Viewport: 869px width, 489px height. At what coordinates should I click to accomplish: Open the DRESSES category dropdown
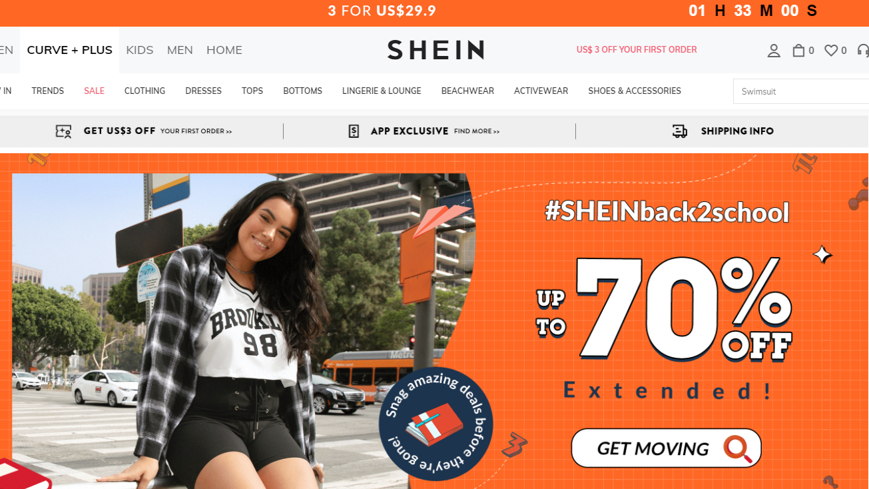[x=203, y=91]
